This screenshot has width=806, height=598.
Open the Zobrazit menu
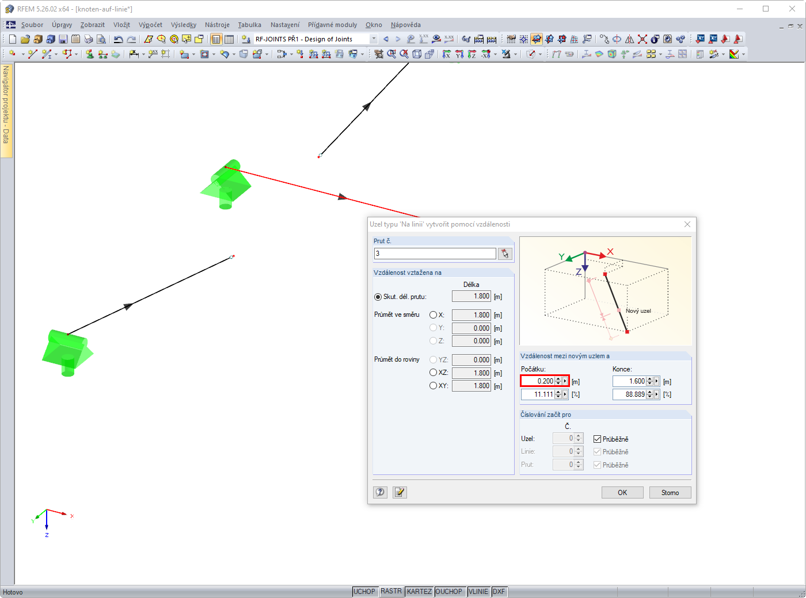(x=93, y=25)
